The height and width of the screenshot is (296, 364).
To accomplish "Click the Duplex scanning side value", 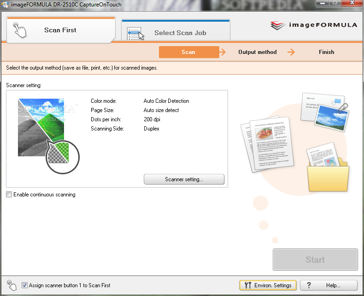I will coord(151,129).
